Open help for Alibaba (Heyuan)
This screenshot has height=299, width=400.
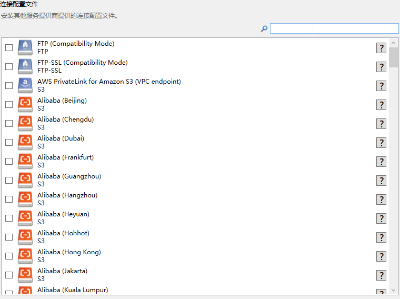(x=381, y=218)
